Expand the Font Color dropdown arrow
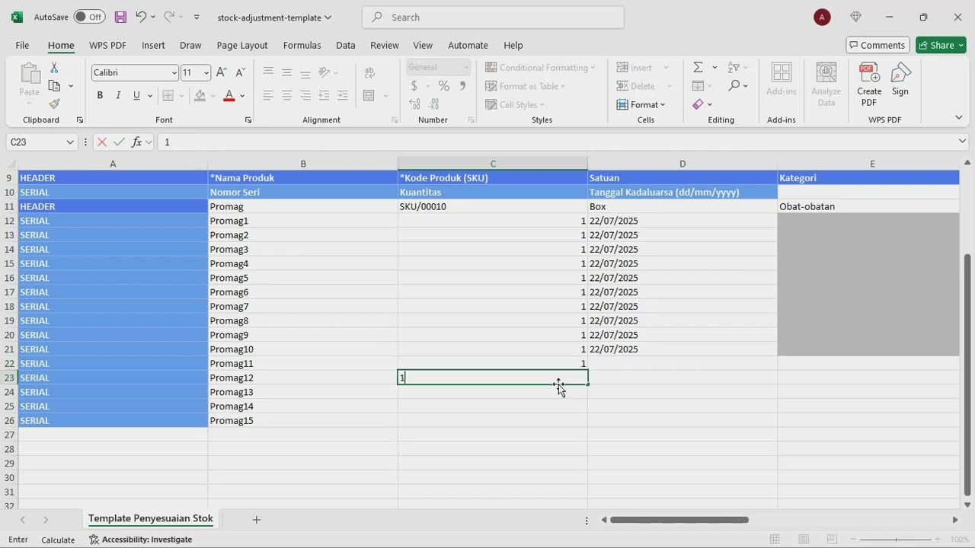Viewport: 975px width, 548px height. click(242, 95)
